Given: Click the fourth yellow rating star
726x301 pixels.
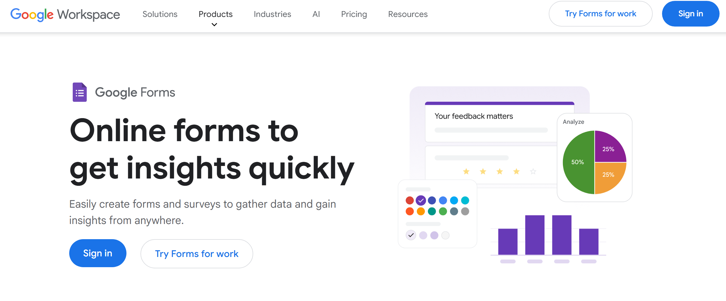Looking at the screenshot, I should pos(516,171).
